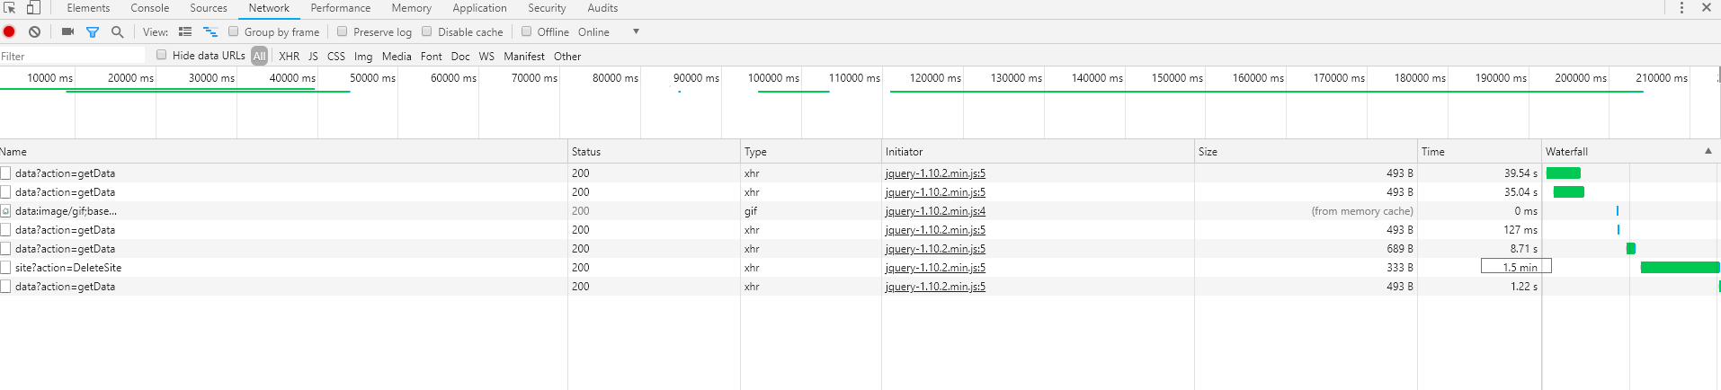Select the Network tab
The image size is (1721, 390).
(x=269, y=8)
